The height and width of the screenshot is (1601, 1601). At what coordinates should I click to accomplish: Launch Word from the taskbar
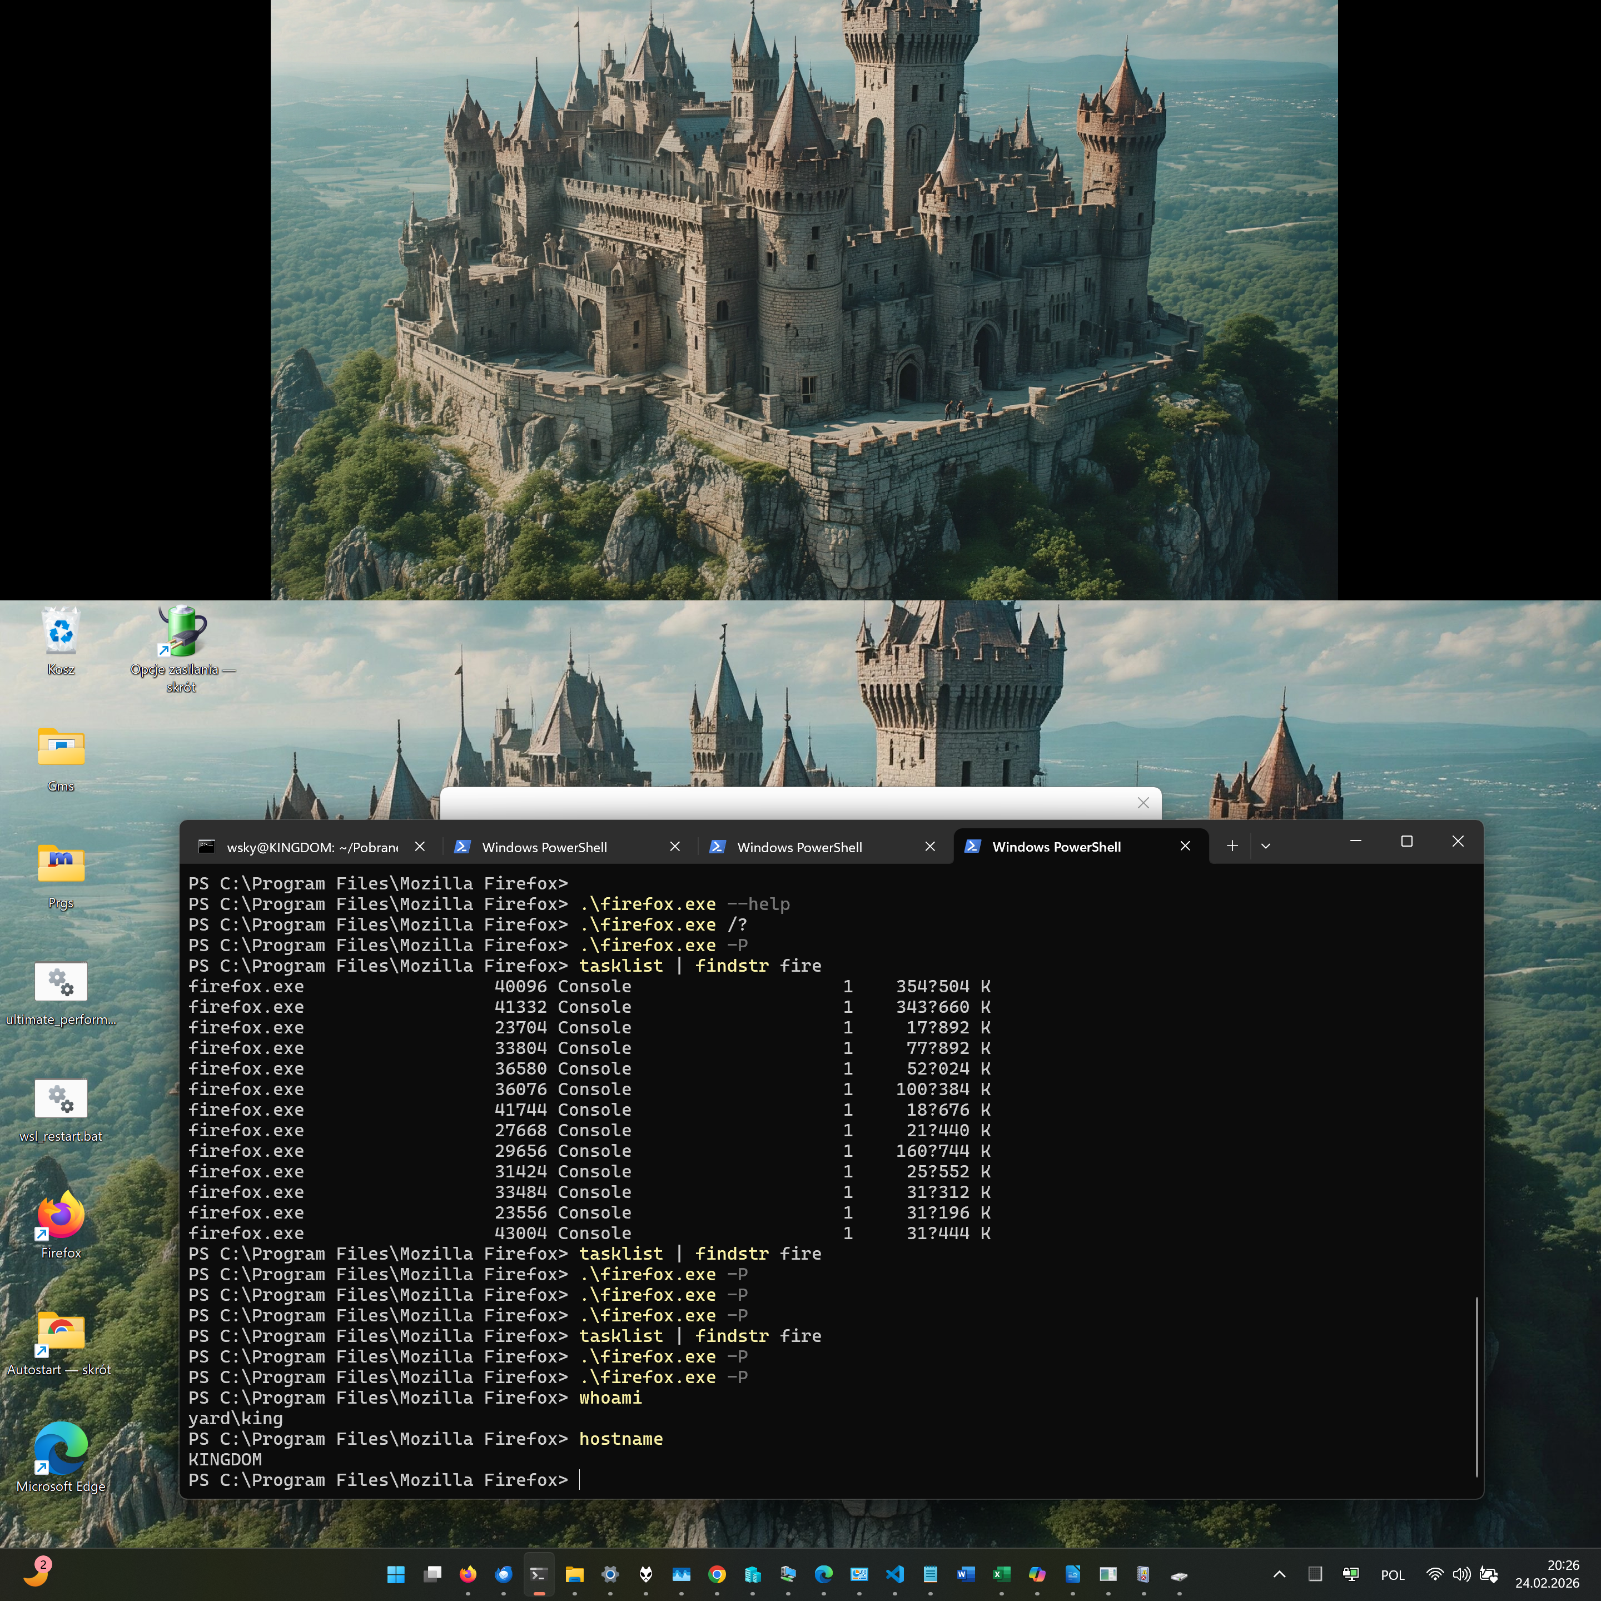click(x=966, y=1574)
